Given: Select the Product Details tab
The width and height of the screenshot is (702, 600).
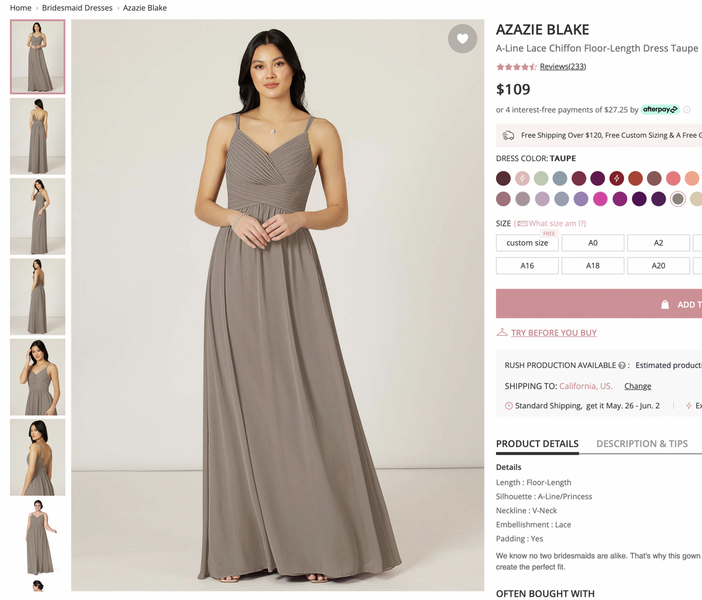Looking at the screenshot, I should (537, 444).
